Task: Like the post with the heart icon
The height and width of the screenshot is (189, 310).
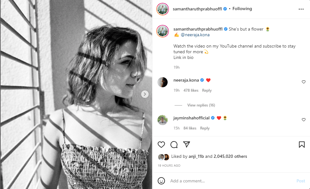Action: (161, 145)
